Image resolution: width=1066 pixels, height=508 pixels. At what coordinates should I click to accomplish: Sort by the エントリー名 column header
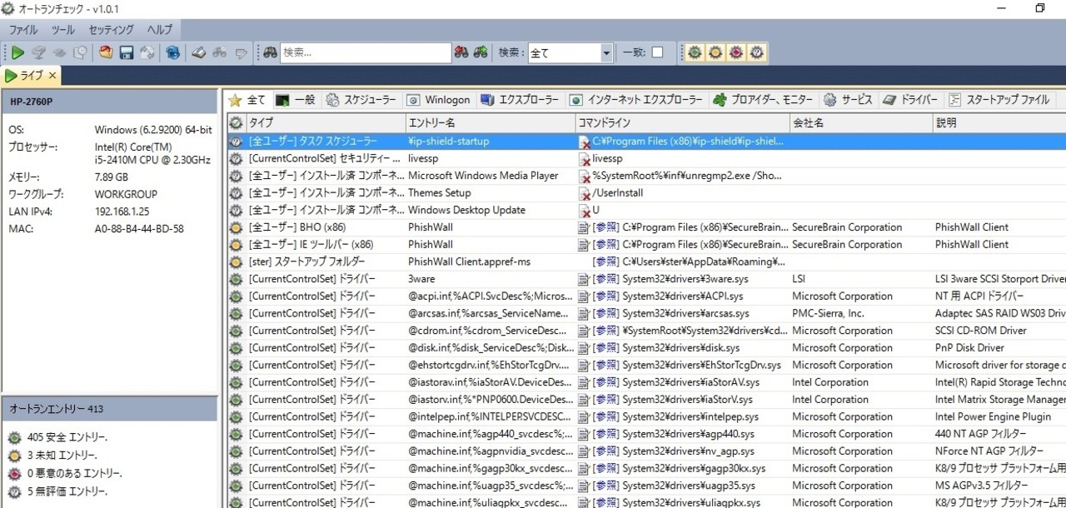click(x=490, y=122)
